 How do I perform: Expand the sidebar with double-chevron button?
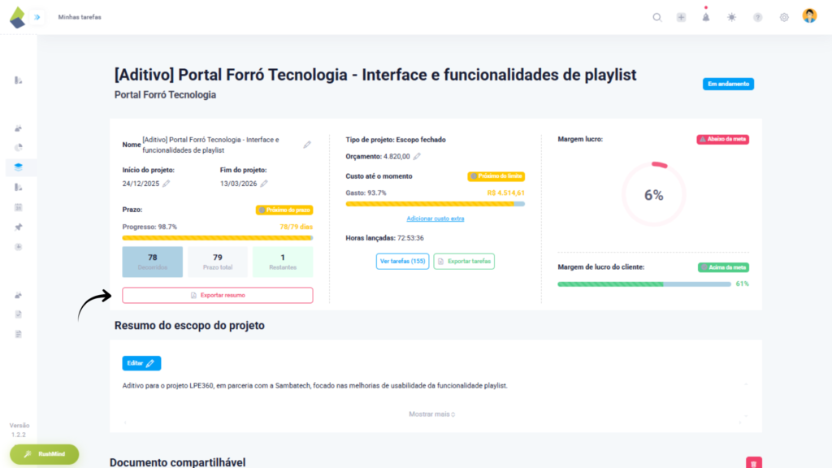pos(37,17)
